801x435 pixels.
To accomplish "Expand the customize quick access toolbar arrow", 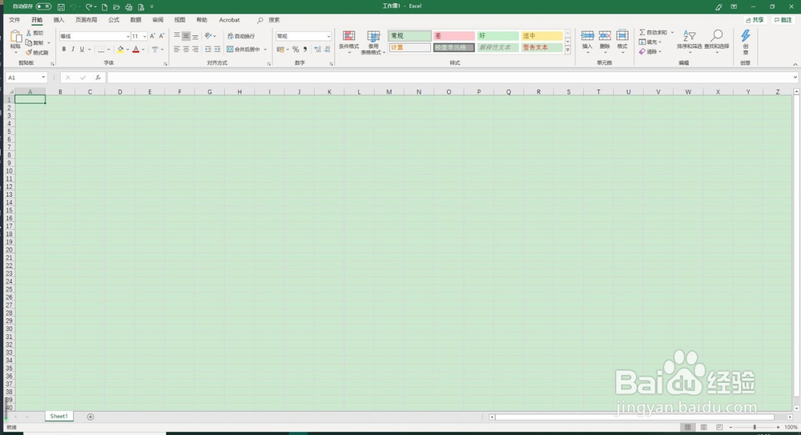I will (x=151, y=6).
